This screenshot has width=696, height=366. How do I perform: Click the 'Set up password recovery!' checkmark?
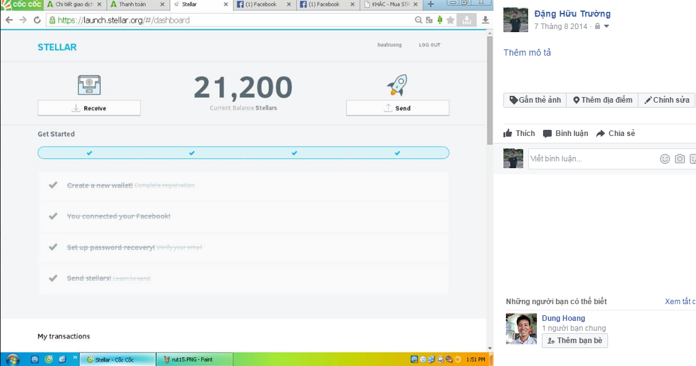tap(53, 247)
